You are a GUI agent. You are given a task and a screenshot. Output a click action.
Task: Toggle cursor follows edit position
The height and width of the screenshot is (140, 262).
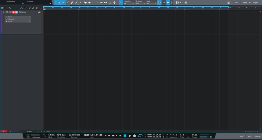pos(172,3)
